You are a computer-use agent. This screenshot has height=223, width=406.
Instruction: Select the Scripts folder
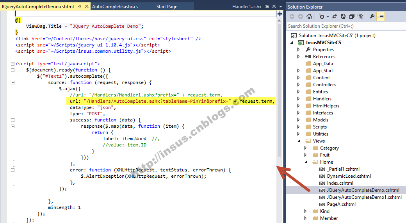320,127
